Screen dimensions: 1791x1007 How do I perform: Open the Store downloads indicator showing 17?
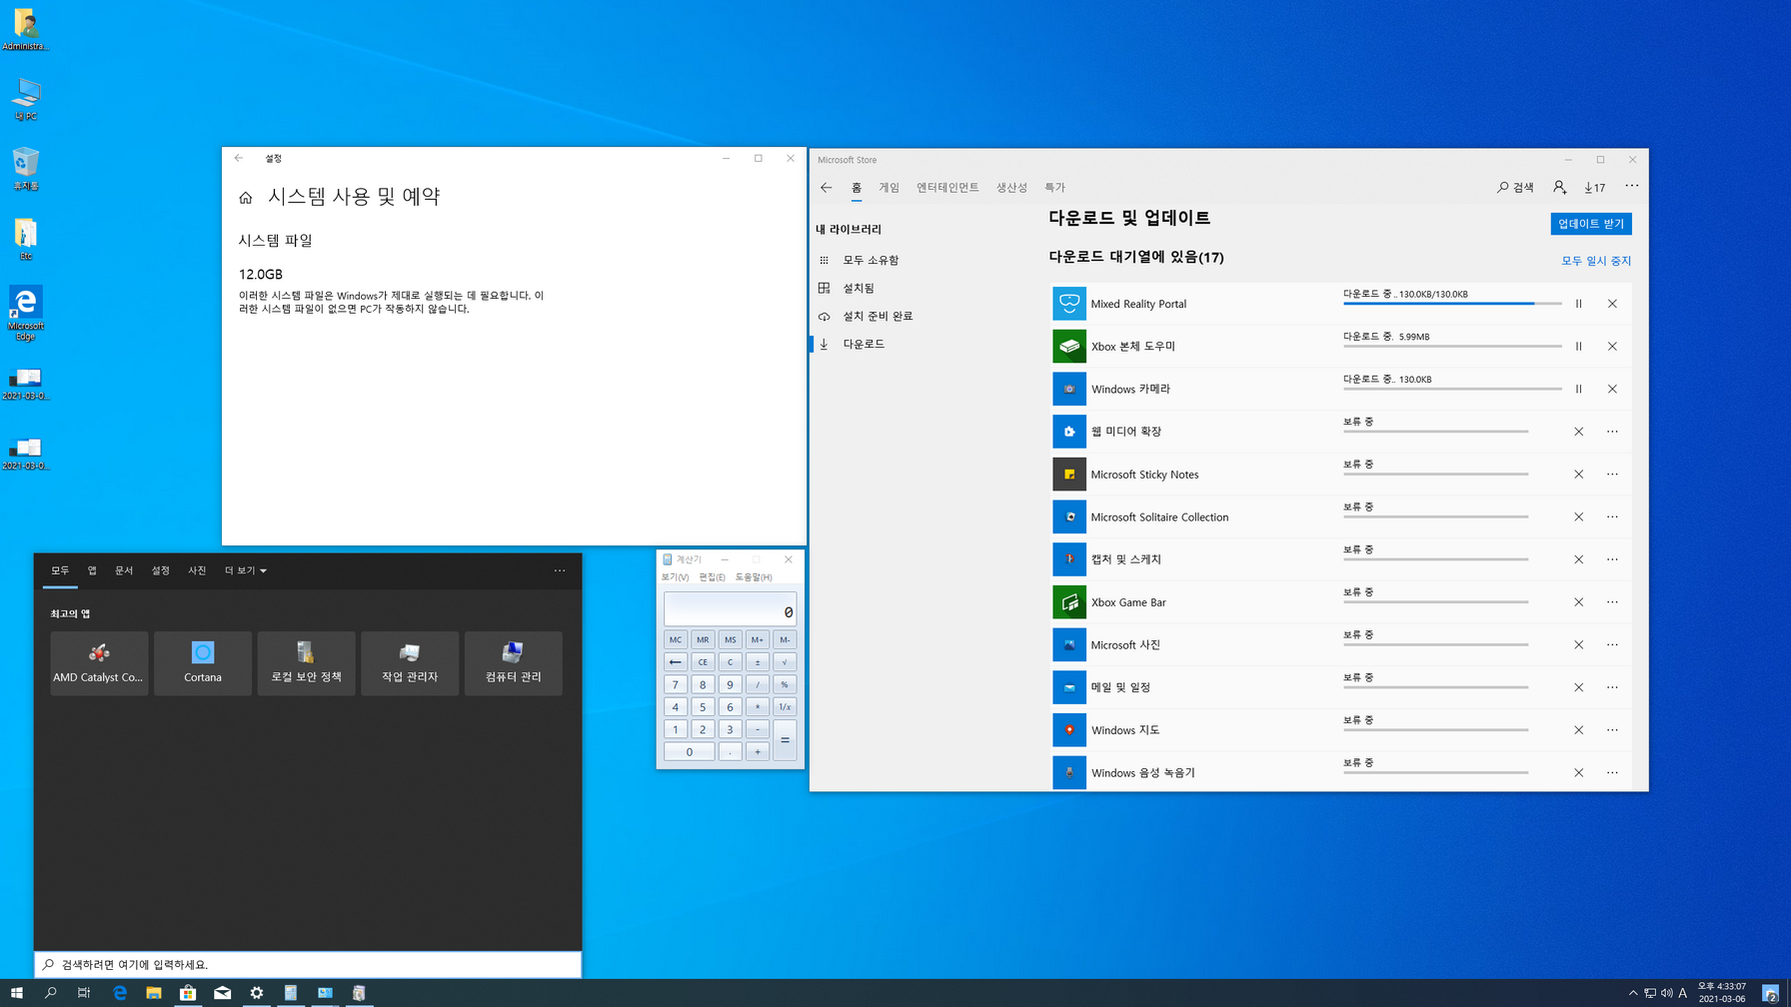point(1594,187)
